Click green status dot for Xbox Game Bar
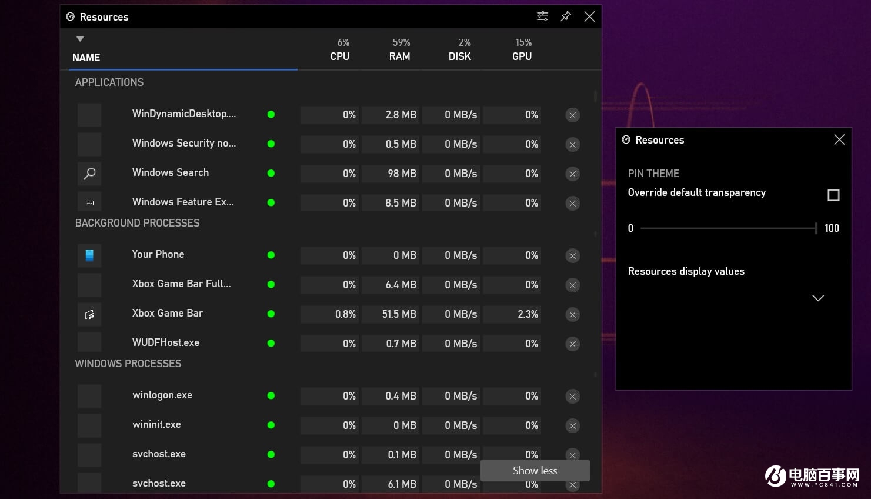 tap(271, 314)
